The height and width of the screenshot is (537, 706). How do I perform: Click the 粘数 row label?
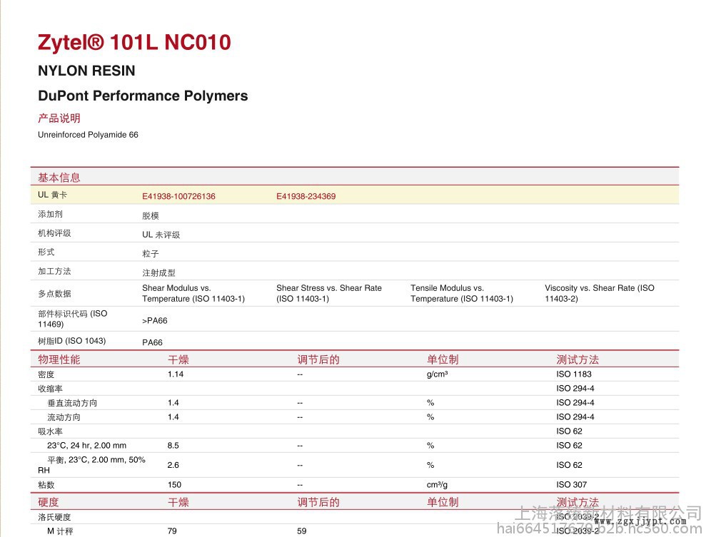46,485
